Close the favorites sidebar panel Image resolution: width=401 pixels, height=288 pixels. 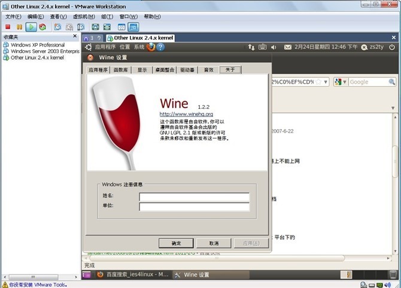click(75, 36)
